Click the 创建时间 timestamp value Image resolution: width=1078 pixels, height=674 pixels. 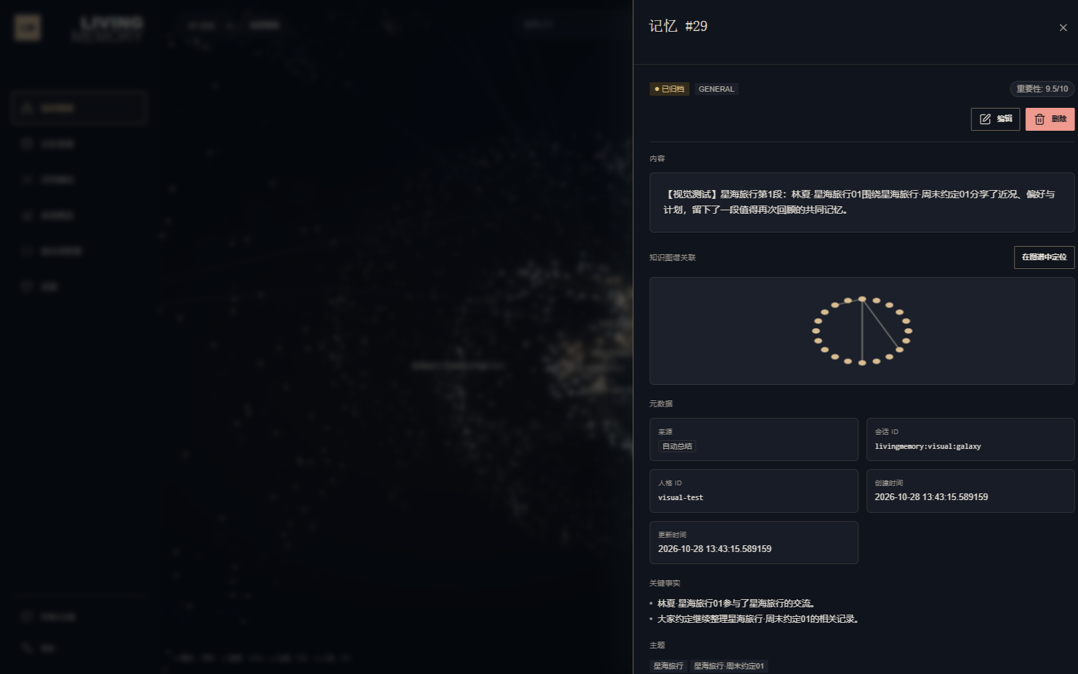[x=931, y=497]
